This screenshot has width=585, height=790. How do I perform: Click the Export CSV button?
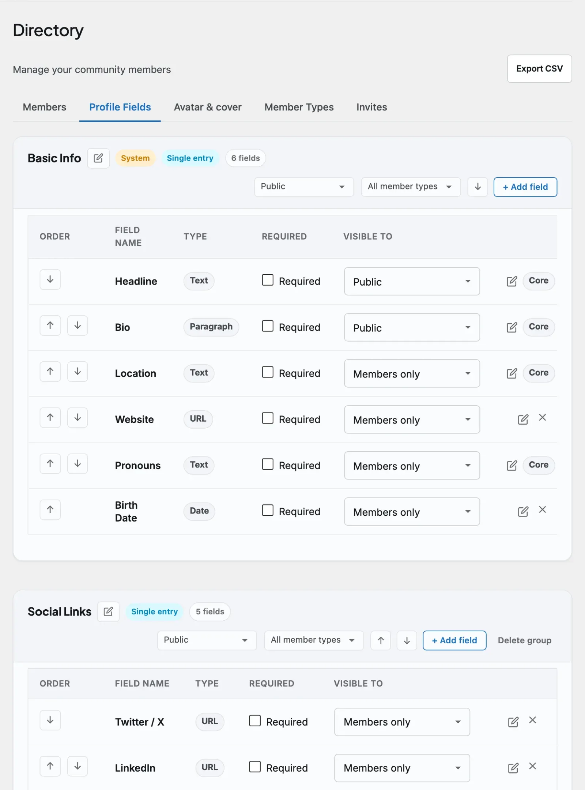(539, 69)
